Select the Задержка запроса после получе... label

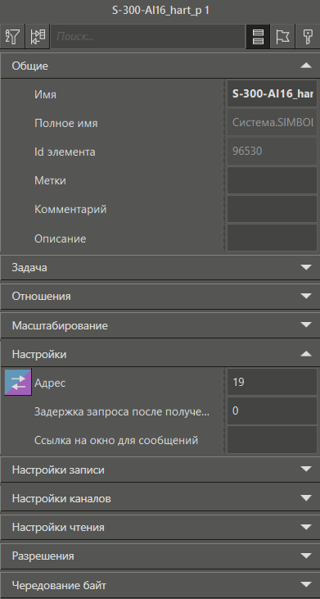pos(122,411)
